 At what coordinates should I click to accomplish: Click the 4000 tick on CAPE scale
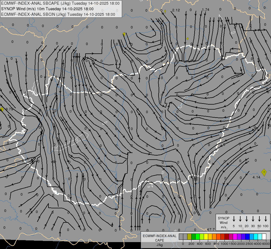pos(258,244)
